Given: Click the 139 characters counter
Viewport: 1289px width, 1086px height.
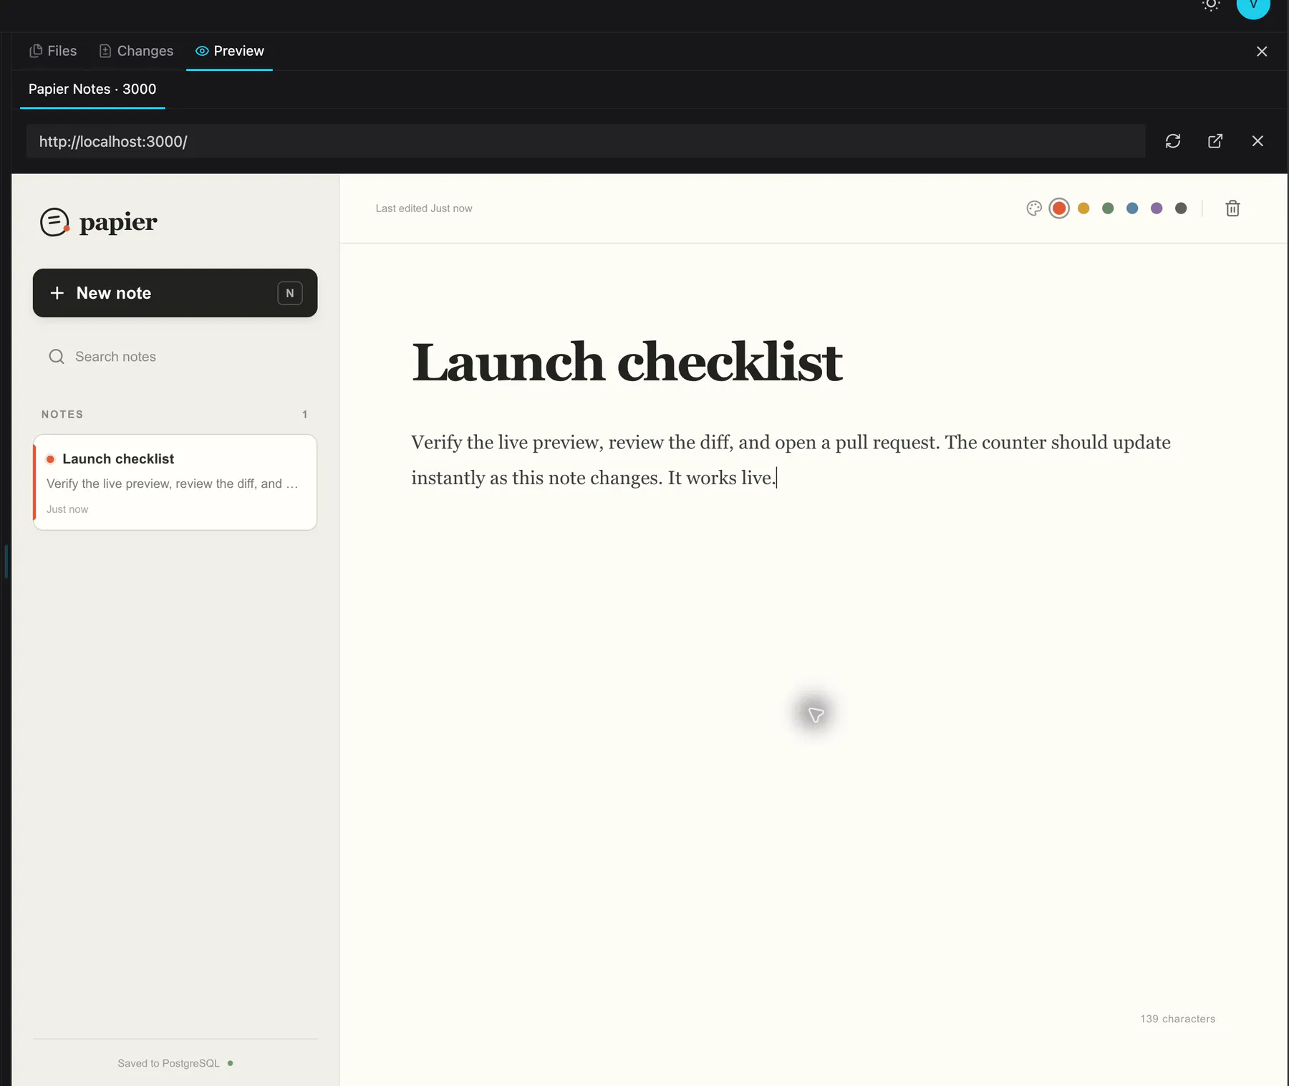Looking at the screenshot, I should coord(1177,1019).
